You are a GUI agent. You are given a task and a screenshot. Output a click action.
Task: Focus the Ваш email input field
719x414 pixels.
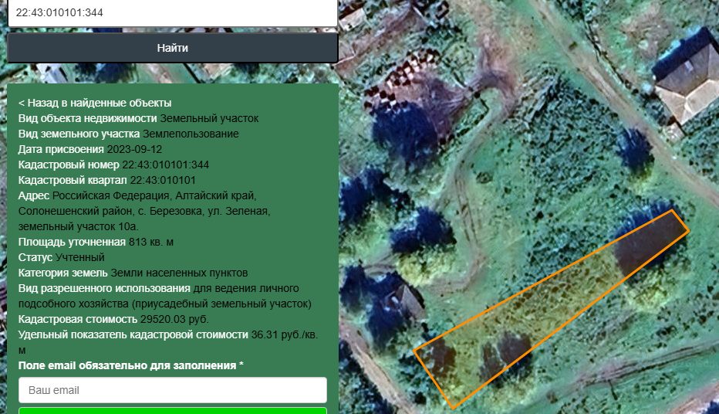click(172, 390)
